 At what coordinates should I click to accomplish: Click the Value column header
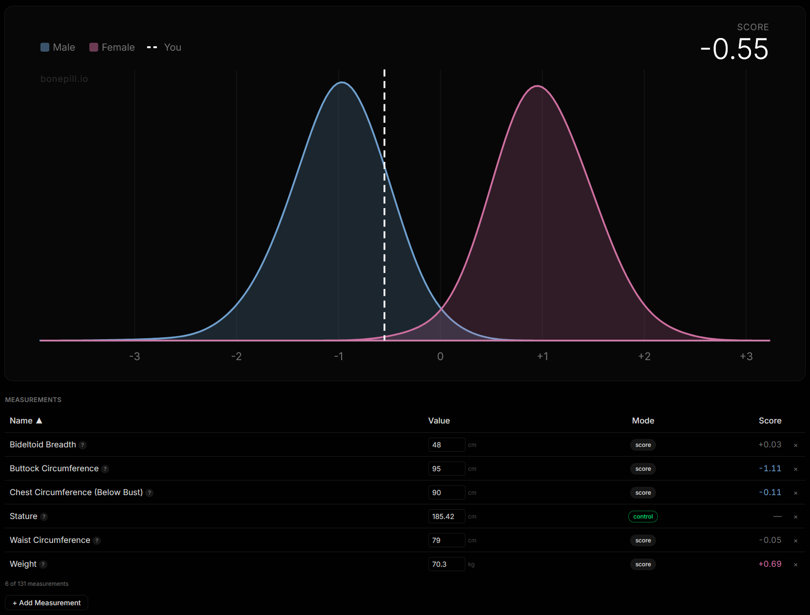(x=439, y=421)
